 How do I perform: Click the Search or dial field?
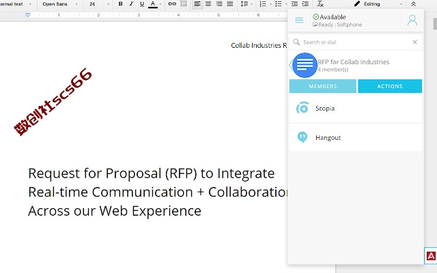[355, 42]
